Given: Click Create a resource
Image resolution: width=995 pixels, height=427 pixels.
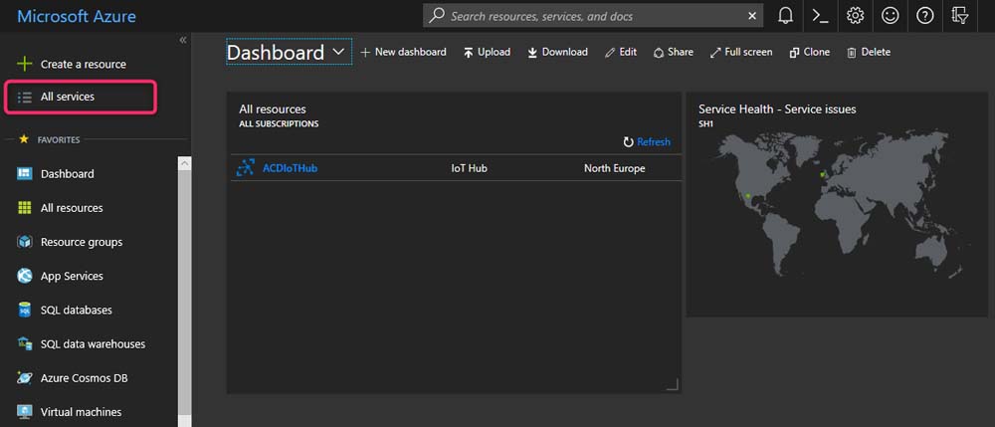Looking at the screenshot, I should click(x=83, y=64).
